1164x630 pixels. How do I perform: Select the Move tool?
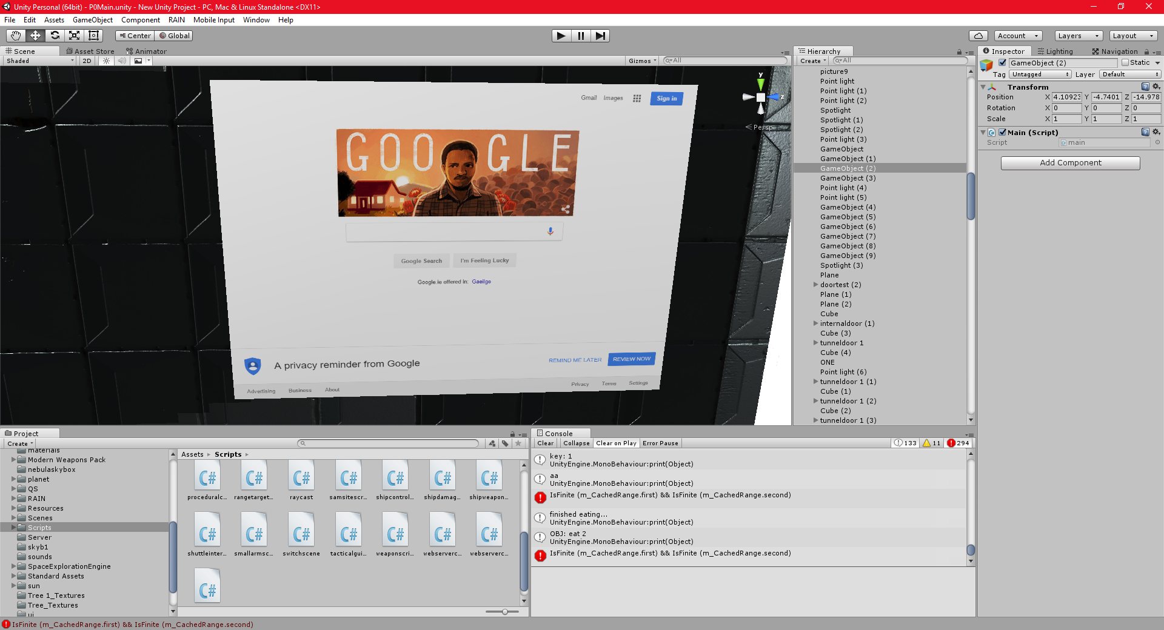coord(35,36)
